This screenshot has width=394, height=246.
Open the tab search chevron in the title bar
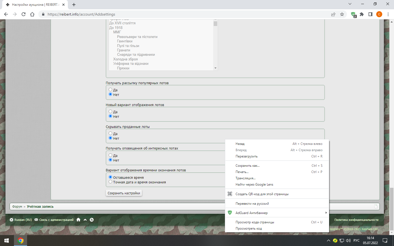[350, 4]
